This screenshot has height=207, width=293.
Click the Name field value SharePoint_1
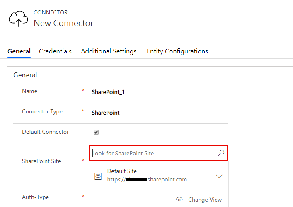click(x=108, y=92)
